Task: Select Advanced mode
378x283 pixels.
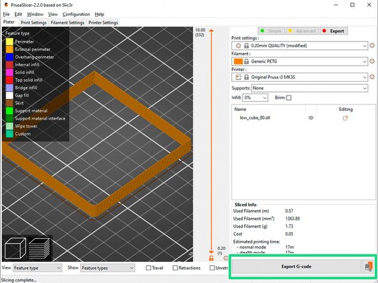Action: pyautogui.click(x=302, y=31)
